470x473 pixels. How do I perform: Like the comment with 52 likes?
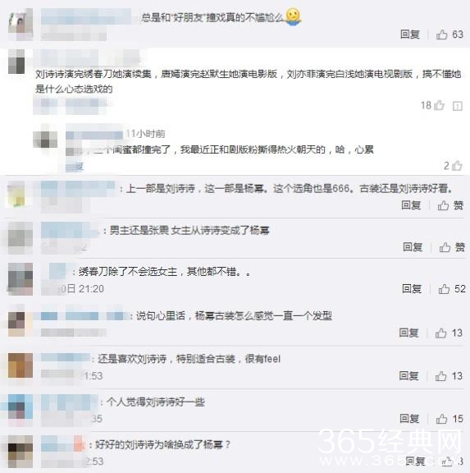444,289
